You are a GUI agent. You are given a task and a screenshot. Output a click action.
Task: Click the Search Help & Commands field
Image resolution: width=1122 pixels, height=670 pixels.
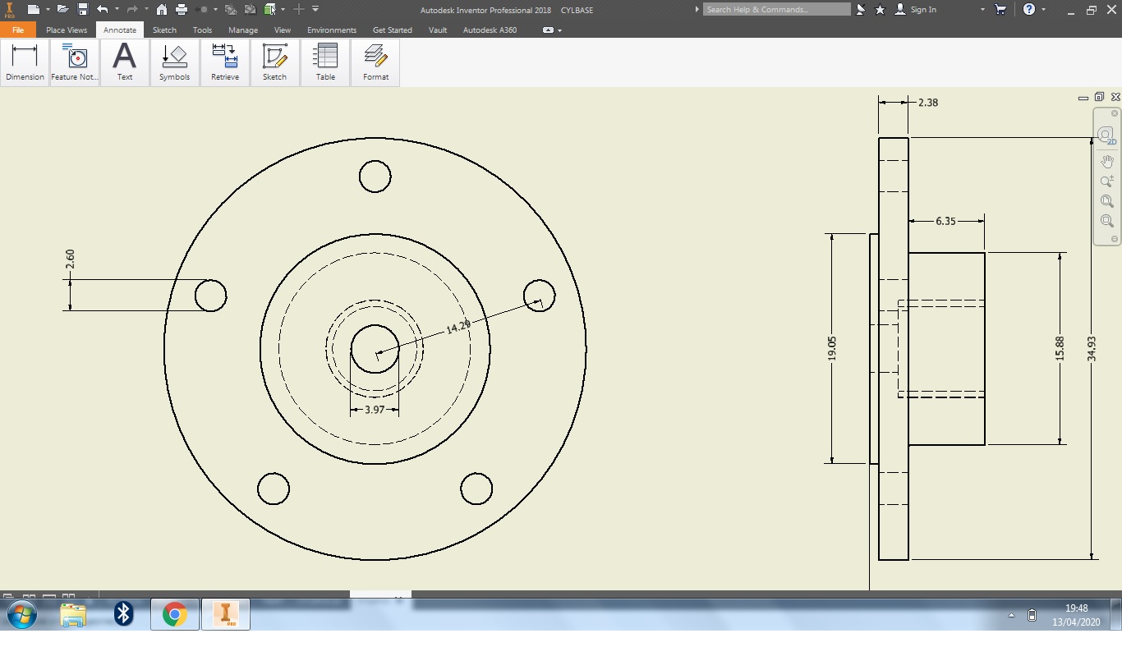pos(777,9)
